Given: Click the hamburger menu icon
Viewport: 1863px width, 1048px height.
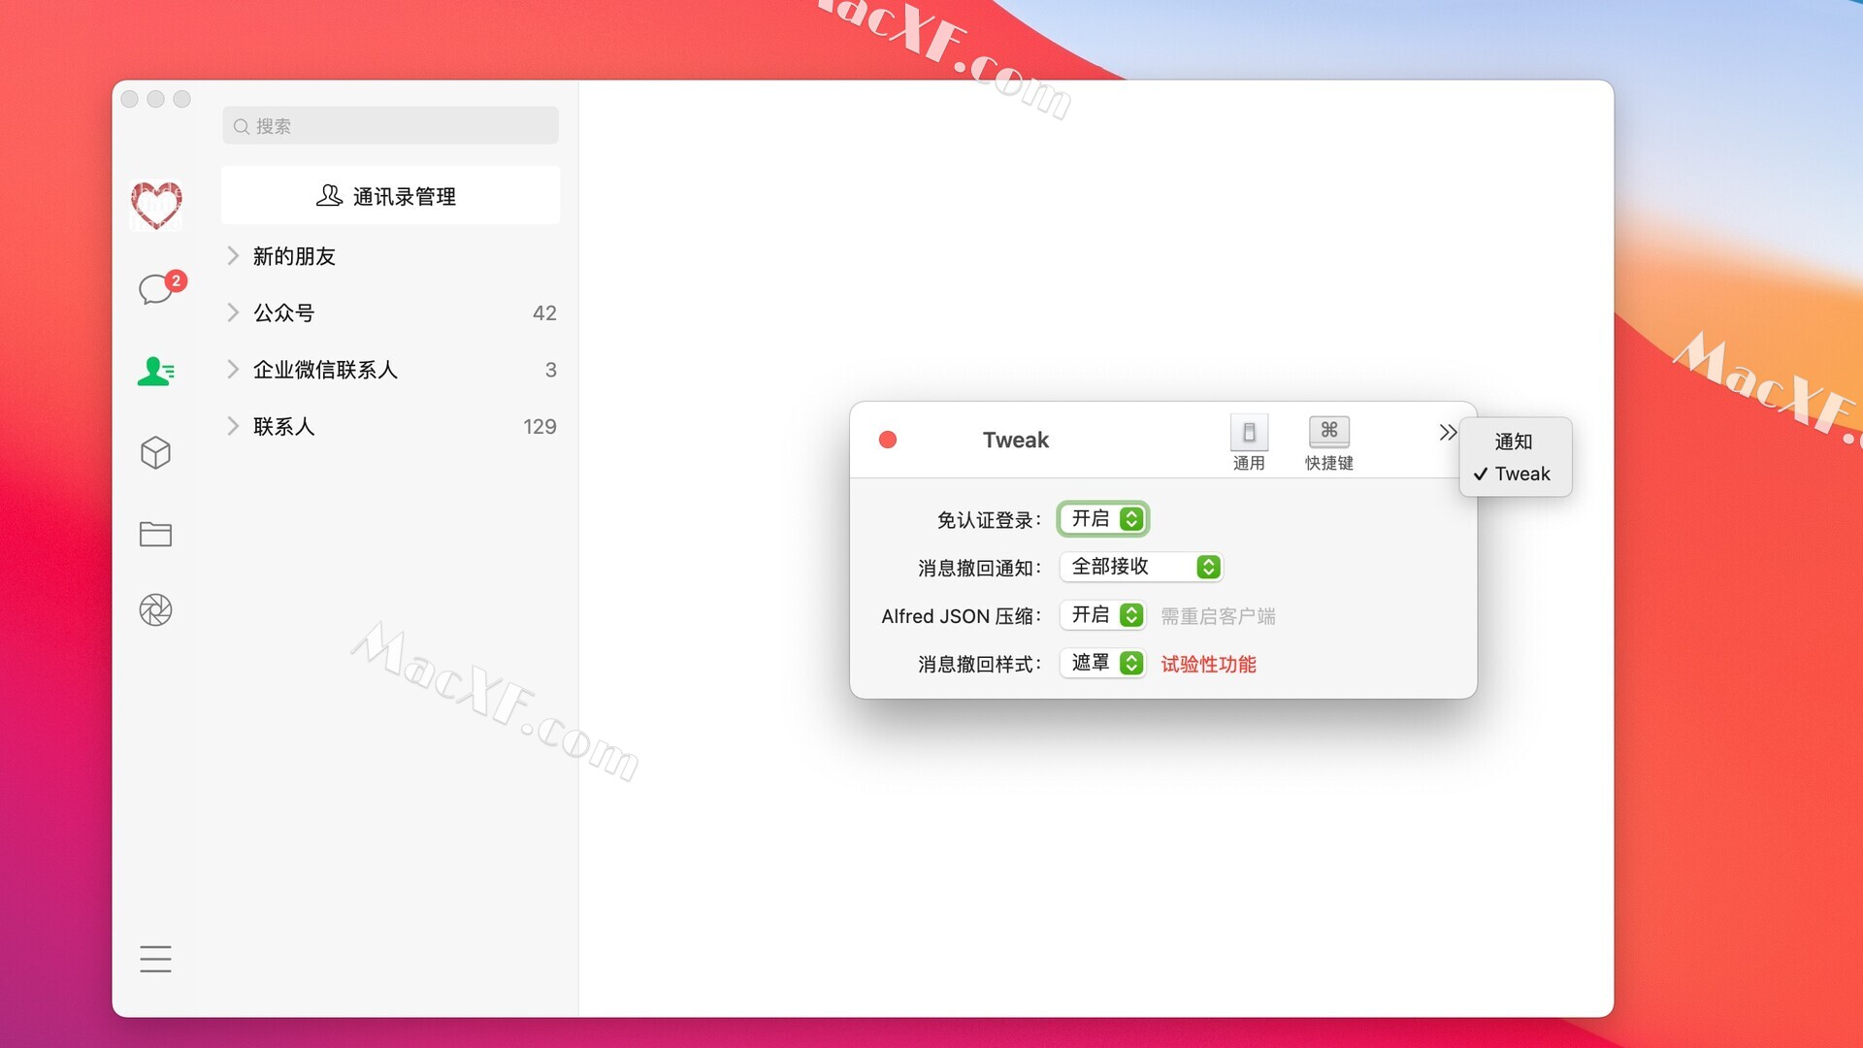Looking at the screenshot, I should point(155,959).
